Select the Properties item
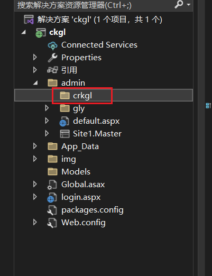This screenshot has height=276, width=212. coord(81,58)
